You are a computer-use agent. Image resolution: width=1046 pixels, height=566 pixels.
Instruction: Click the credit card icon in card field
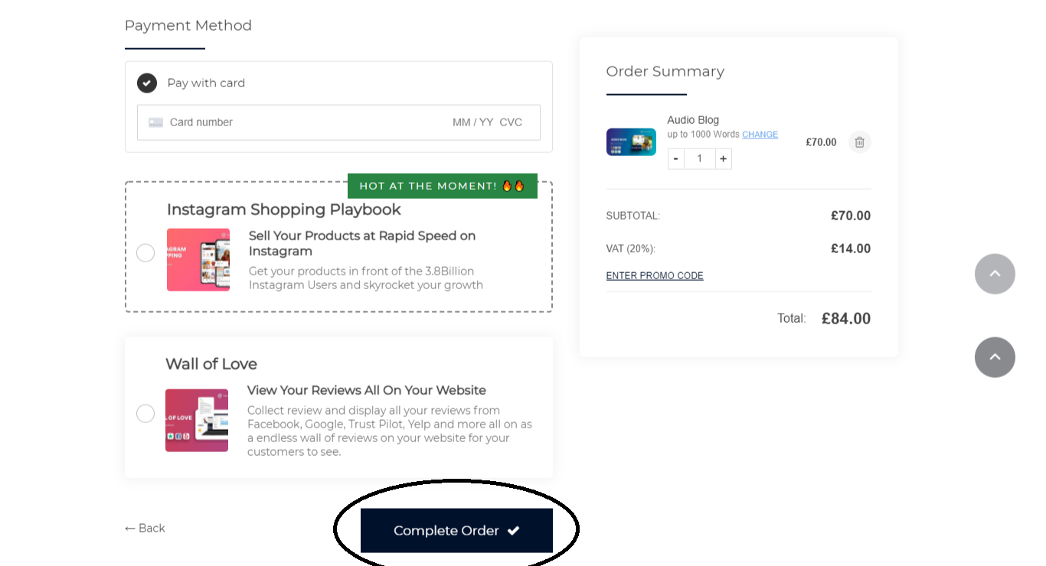click(155, 122)
